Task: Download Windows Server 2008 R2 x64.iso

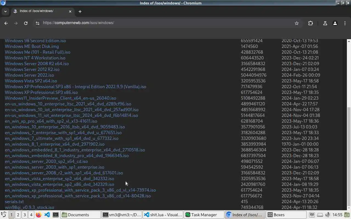Action: click(37, 64)
